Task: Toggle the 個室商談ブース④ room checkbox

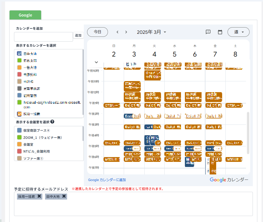Action: (x=19, y=130)
